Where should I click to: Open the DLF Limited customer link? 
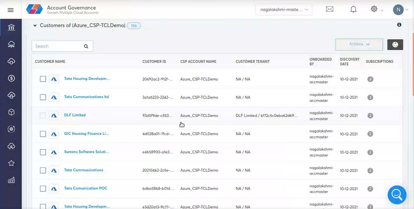pos(75,115)
